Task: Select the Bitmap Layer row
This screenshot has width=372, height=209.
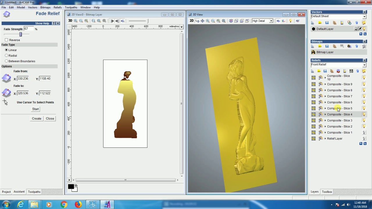Action: [339, 52]
